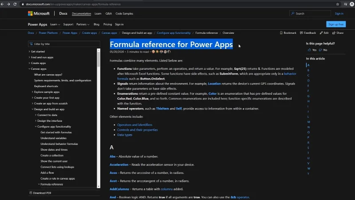Click the sidebar scrollbar thumb
Image resolution: width=355 pixels, height=200 pixels.
pyautogui.click(x=99, y=60)
